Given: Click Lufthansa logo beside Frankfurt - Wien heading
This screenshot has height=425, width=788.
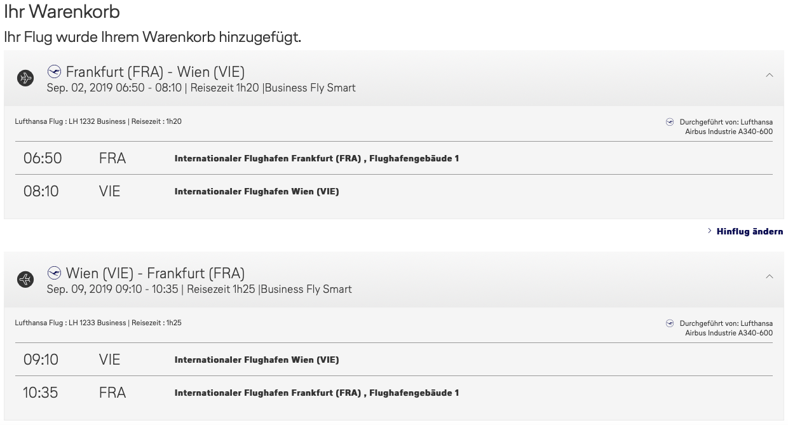Looking at the screenshot, I should (x=55, y=72).
